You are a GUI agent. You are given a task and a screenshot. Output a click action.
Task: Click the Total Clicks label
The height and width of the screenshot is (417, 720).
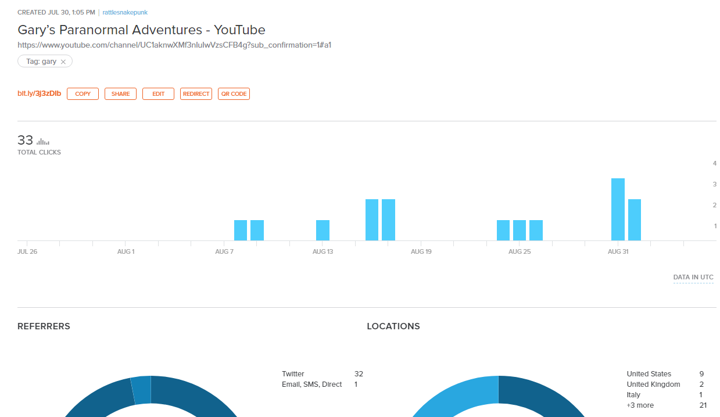coord(39,153)
